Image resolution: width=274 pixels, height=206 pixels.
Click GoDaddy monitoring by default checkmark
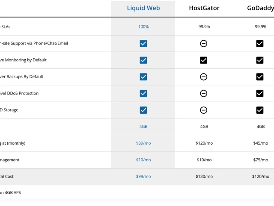coord(260,60)
